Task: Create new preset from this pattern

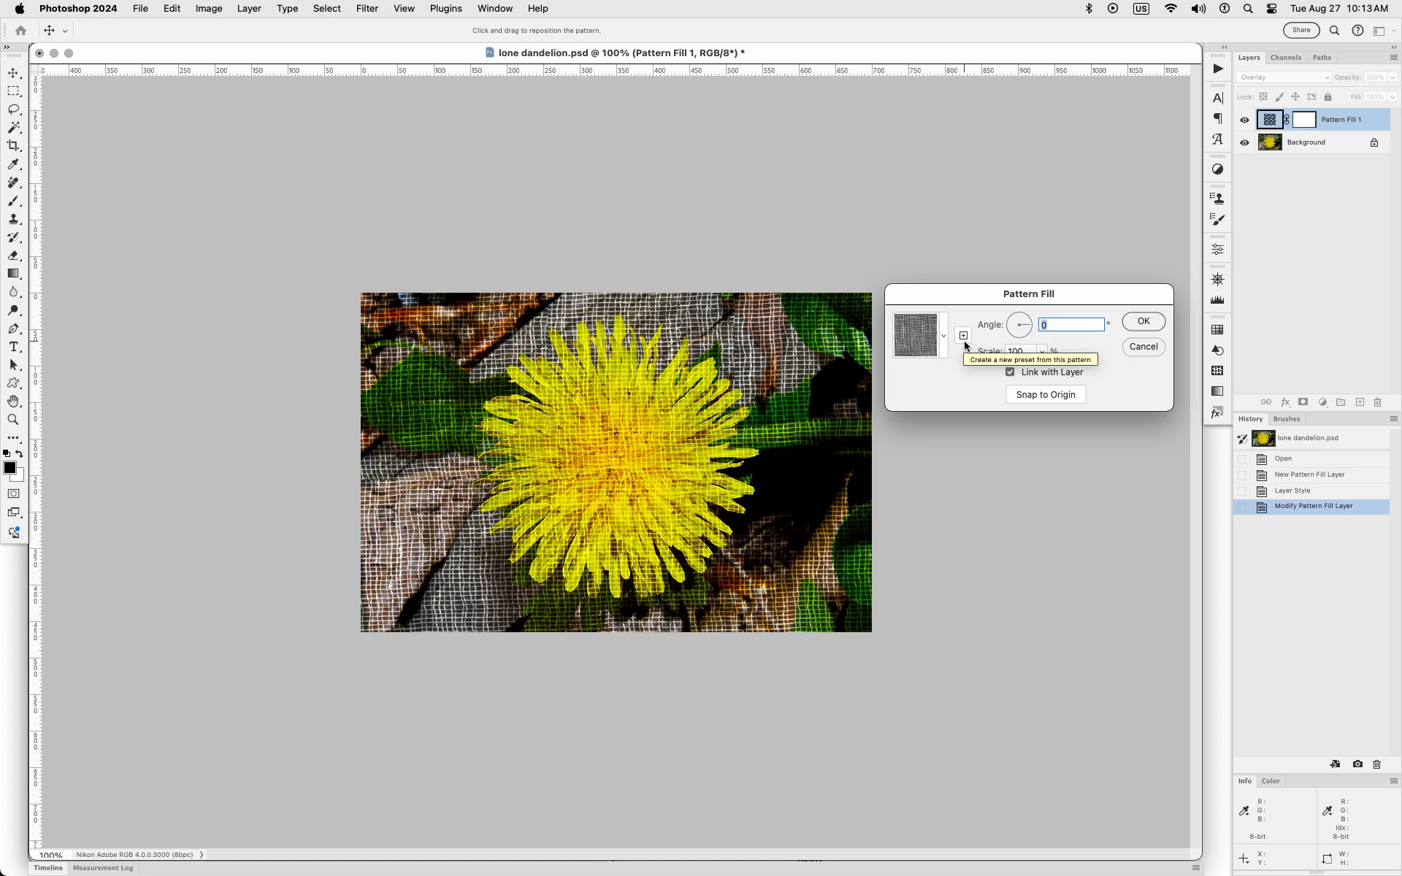Action: point(963,335)
